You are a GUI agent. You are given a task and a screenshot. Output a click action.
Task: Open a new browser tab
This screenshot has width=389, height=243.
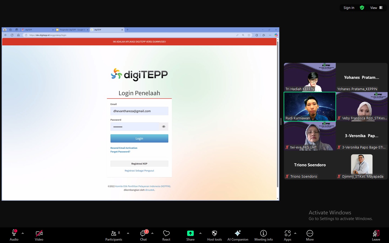coord(128,30)
